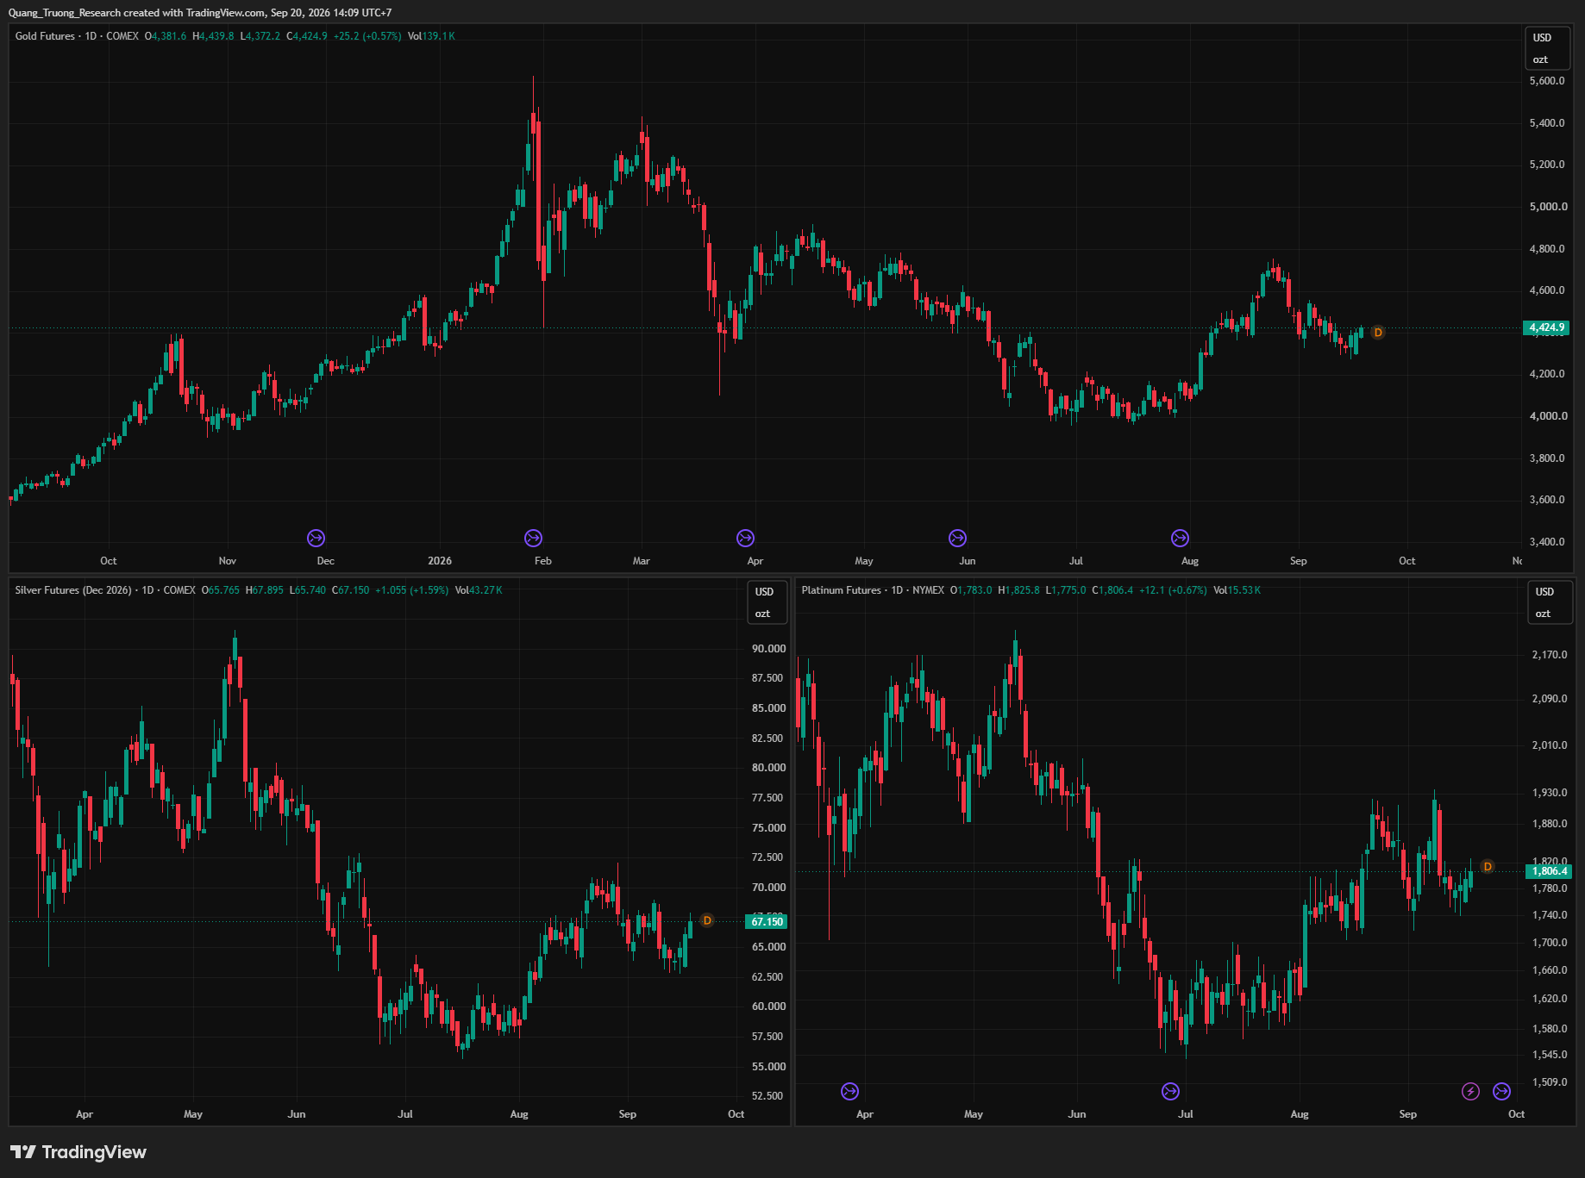Open the USD ozt unit selector on platinum chart
Viewport: 1585px width, 1178px height.
point(1550,602)
